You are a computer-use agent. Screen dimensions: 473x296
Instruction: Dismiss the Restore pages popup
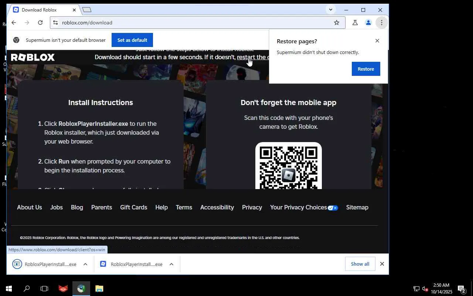[377, 41]
